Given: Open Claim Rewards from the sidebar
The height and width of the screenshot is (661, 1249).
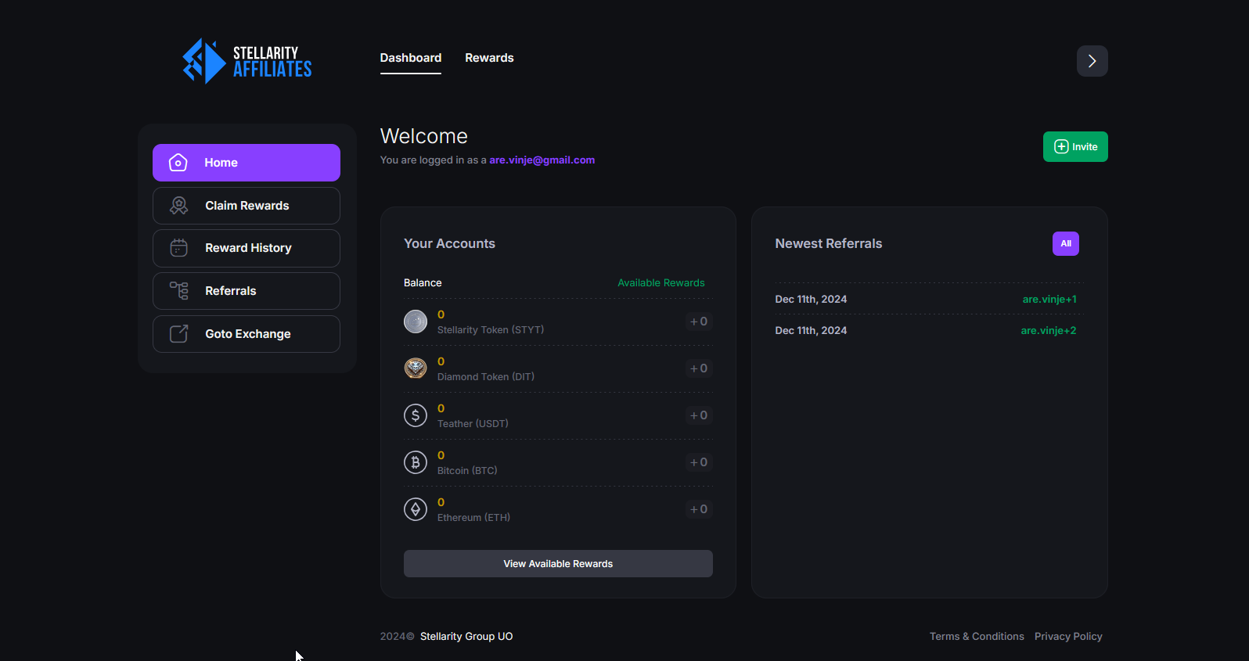Looking at the screenshot, I should [247, 206].
